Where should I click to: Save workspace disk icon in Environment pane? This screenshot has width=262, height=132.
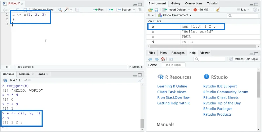[x=156, y=10]
